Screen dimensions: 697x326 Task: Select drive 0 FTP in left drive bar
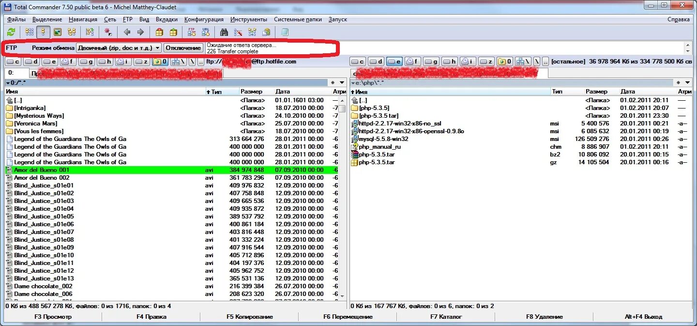coord(161,62)
